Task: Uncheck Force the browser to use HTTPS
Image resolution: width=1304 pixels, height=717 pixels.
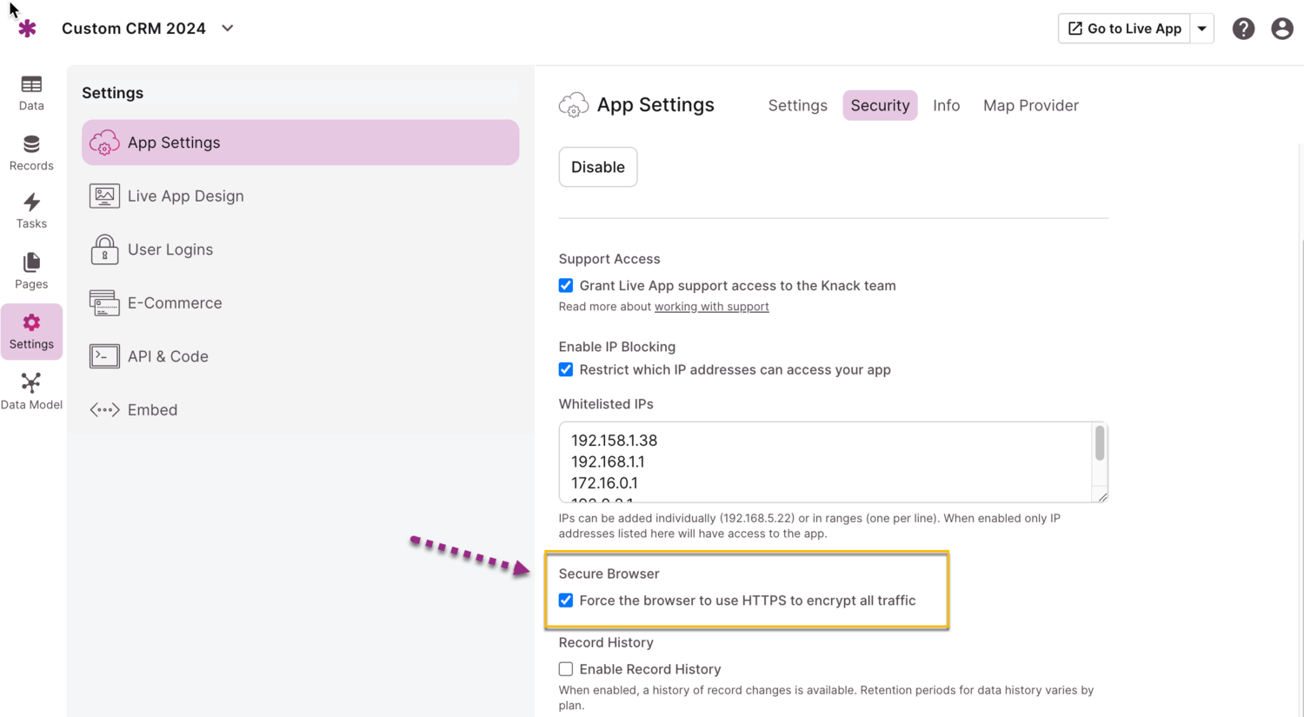Action: [566, 601]
